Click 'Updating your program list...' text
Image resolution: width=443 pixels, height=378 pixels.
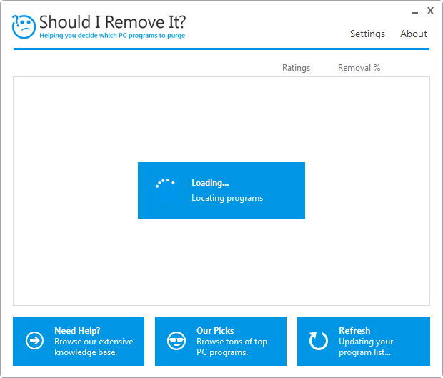pyautogui.click(x=366, y=347)
